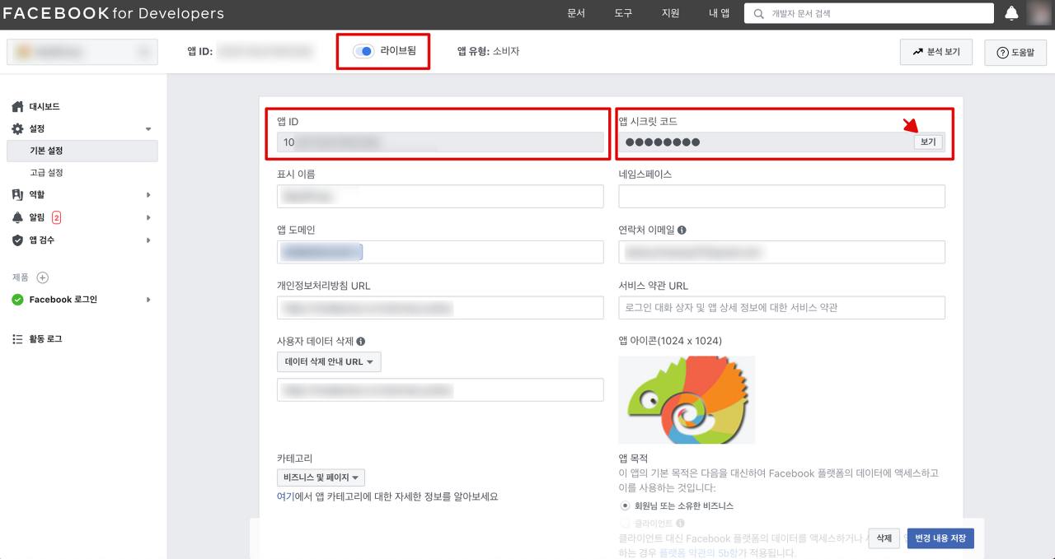Open the user profile avatar
The height and width of the screenshot is (559, 1055).
(x=1039, y=13)
